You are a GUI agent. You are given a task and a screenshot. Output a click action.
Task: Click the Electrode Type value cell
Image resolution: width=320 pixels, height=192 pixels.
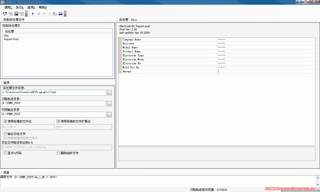266,55
